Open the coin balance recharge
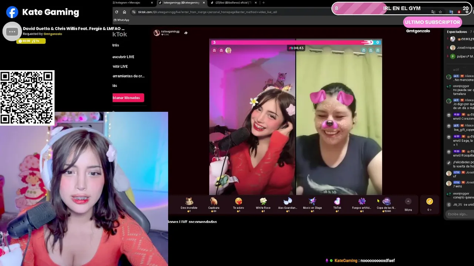This screenshot has width=474, height=266. click(x=430, y=204)
